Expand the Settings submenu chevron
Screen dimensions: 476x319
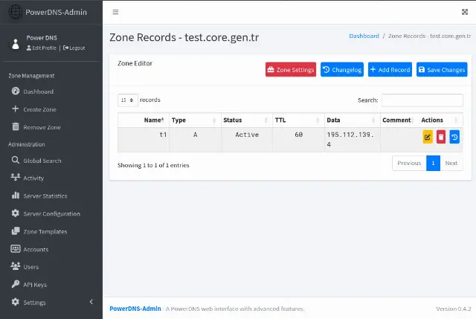(x=91, y=302)
